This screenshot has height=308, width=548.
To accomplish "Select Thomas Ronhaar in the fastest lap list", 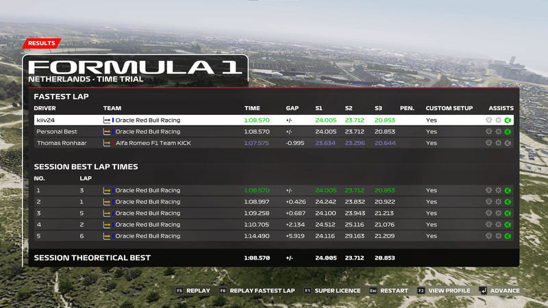I will tap(62, 143).
